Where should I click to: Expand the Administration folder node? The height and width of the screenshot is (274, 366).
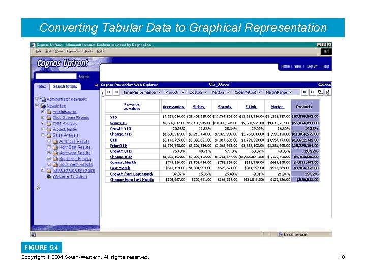coord(43,111)
